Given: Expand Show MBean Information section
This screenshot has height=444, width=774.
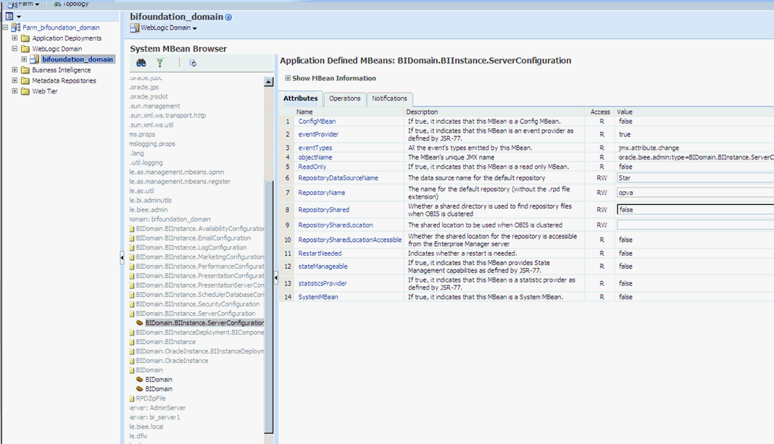Looking at the screenshot, I should point(288,78).
